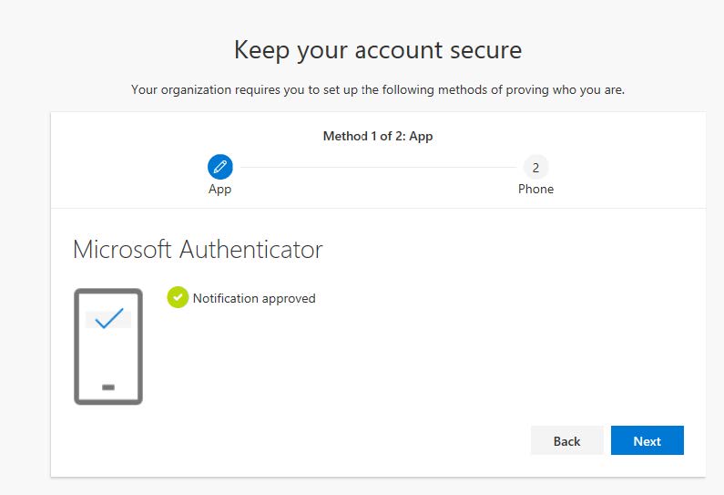Image resolution: width=724 pixels, height=495 pixels.
Task: Select the App step label
Action: point(219,189)
